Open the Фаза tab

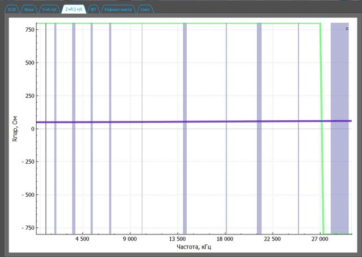pyautogui.click(x=29, y=10)
